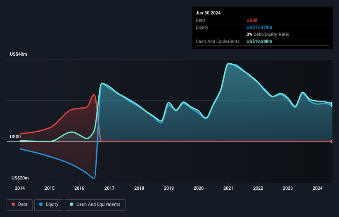Click the 2015 x-axis label

(50, 188)
